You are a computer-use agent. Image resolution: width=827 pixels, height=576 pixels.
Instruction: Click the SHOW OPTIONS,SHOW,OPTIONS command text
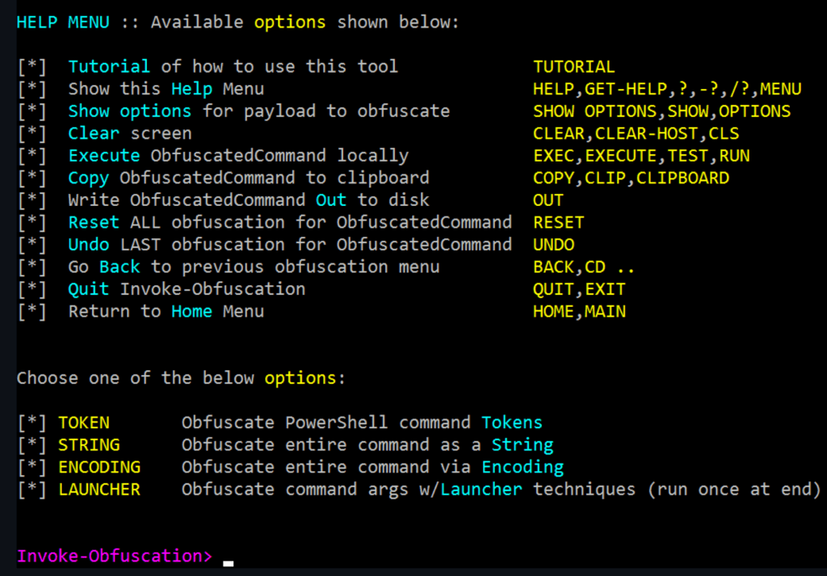pos(661,111)
